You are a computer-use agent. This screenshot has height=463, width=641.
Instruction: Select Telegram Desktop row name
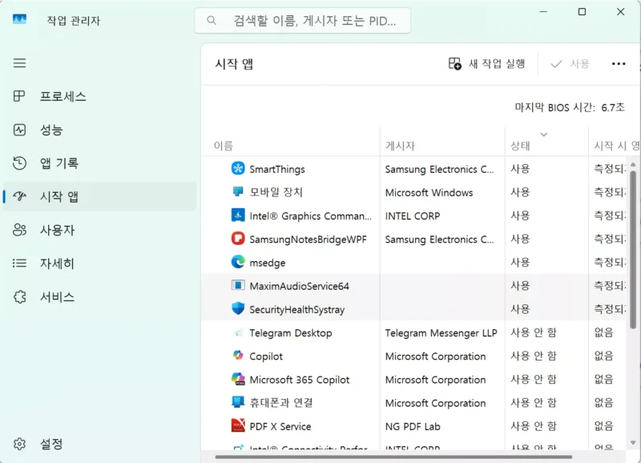pos(291,333)
